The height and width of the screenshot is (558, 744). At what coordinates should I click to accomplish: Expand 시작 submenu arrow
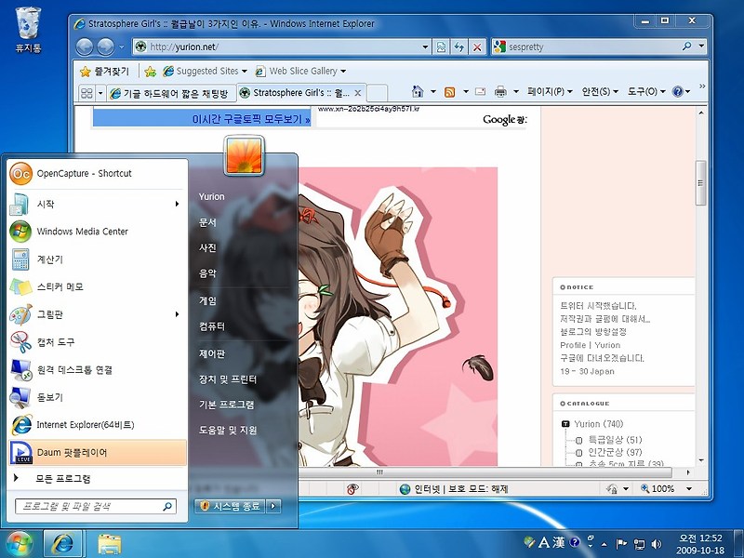click(177, 204)
